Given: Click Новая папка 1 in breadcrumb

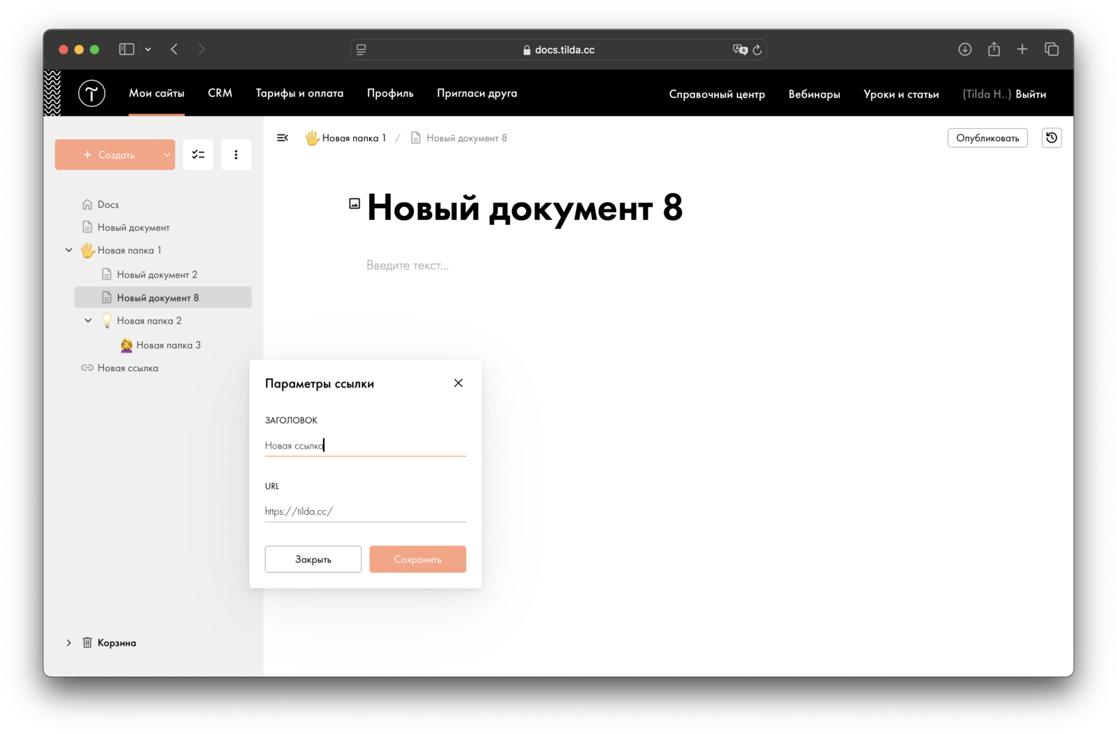Looking at the screenshot, I should [x=354, y=138].
